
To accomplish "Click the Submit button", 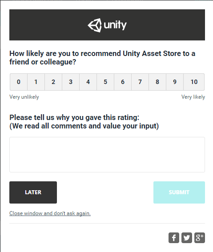I will (179, 192).
